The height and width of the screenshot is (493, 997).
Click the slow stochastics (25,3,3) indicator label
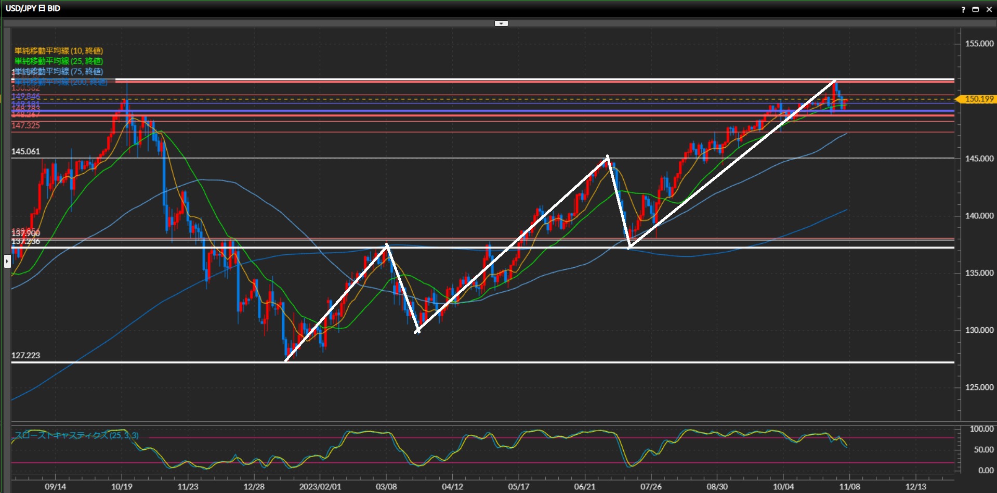pos(76,435)
